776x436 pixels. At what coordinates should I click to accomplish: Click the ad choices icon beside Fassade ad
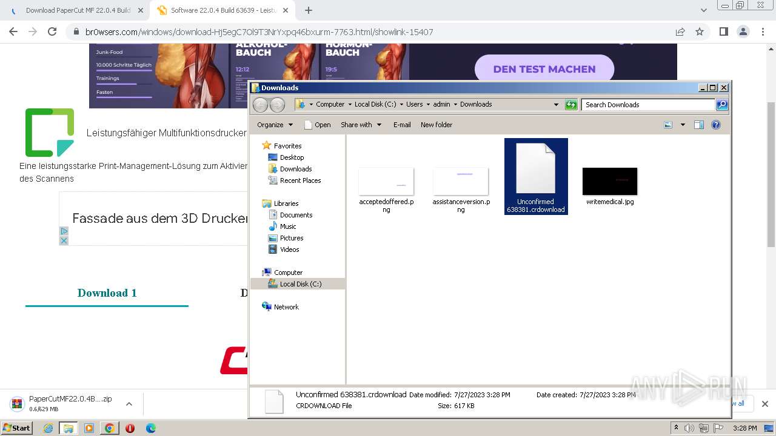click(64, 231)
